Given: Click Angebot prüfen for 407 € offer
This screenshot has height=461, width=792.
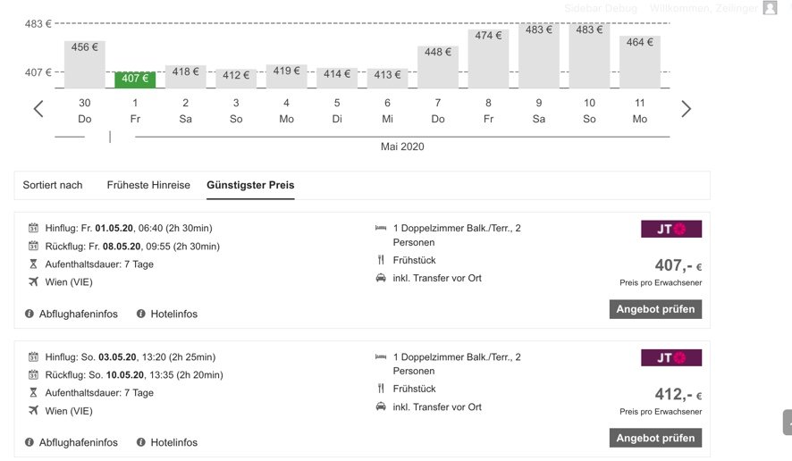Looking at the screenshot, I should pyautogui.click(x=655, y=309).
